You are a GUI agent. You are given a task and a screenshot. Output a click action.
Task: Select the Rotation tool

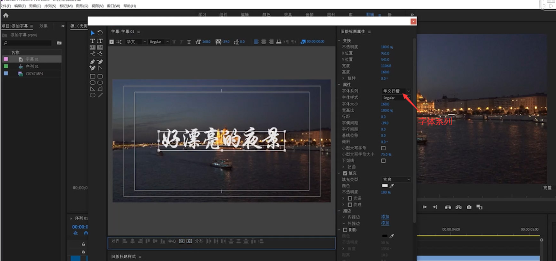[100, 33]
